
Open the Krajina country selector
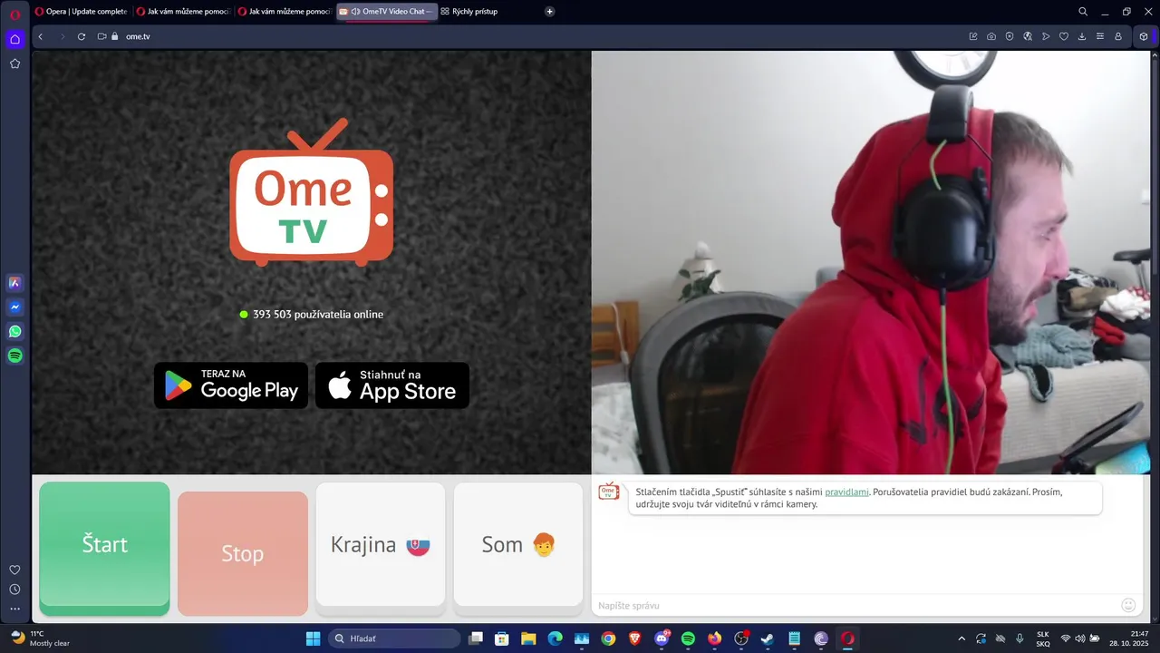[x=381, y=545]
